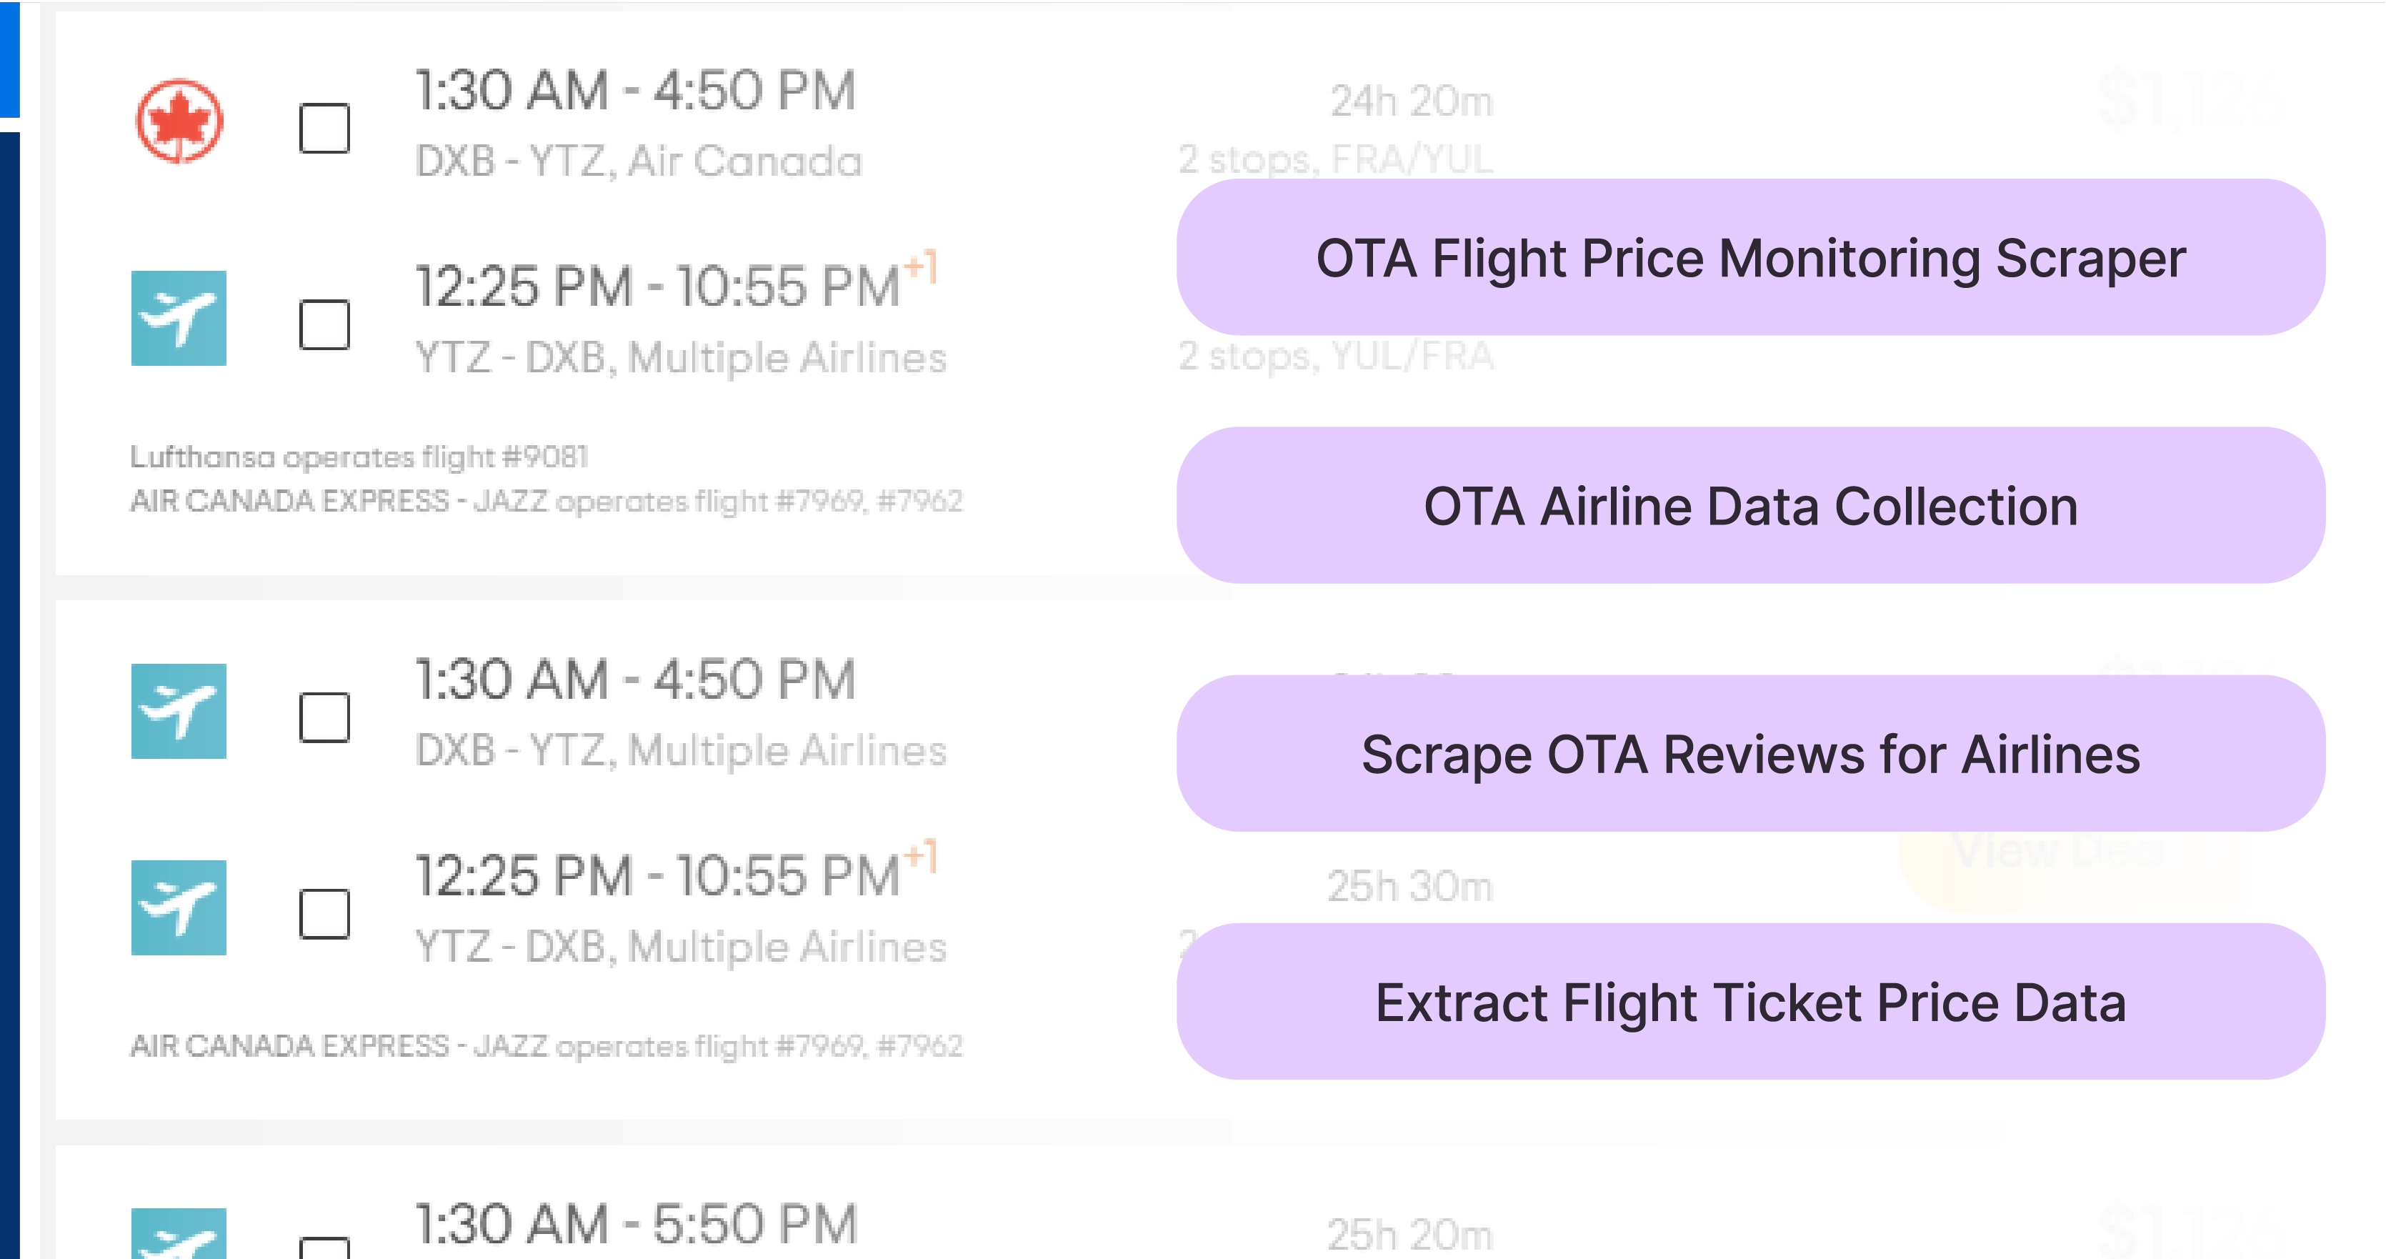Check second card's DXB - YTZ Multiple Airlines box
Screen dimensions: 2386x1259
[x=324, y=717]
